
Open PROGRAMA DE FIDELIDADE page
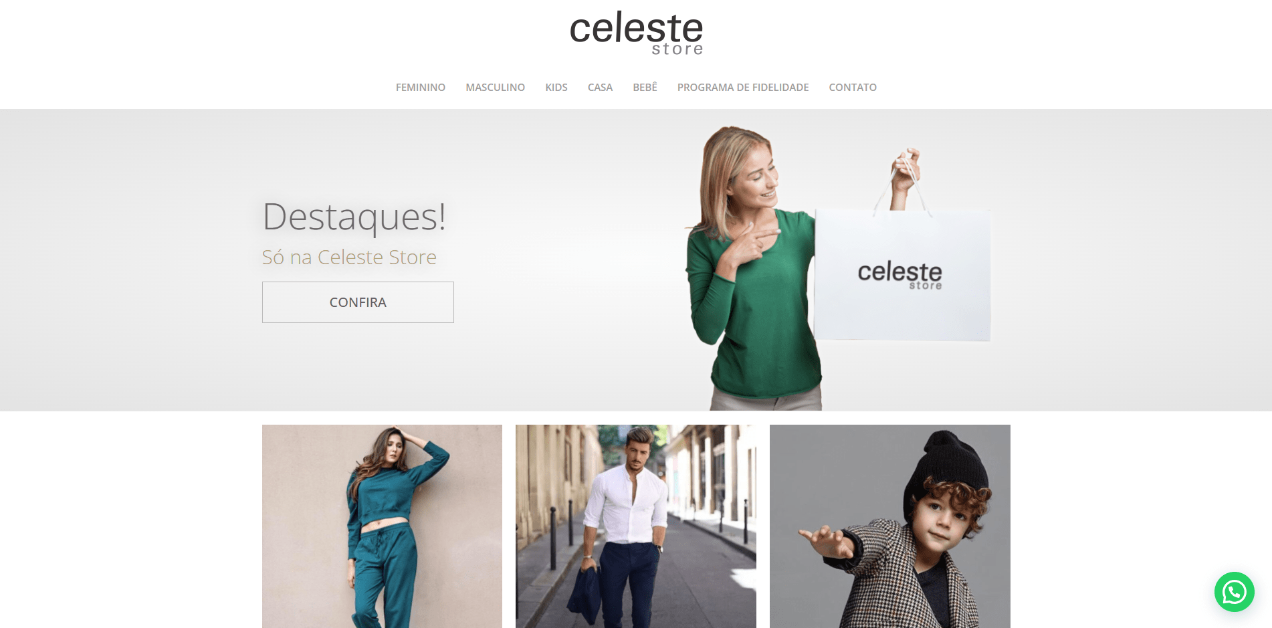click(x=743, y=88)
